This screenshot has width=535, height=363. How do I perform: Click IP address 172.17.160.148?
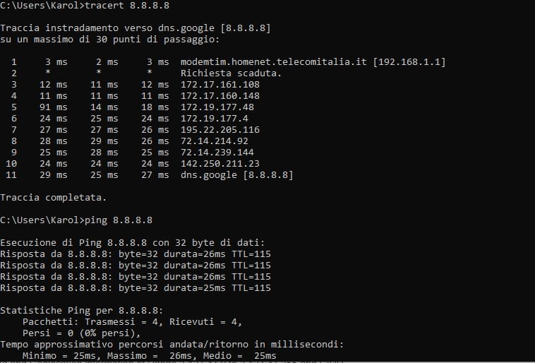click(220, 95)
